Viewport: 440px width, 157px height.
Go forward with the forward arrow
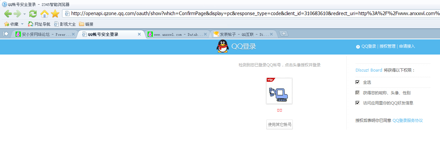[x=17, y=13]
